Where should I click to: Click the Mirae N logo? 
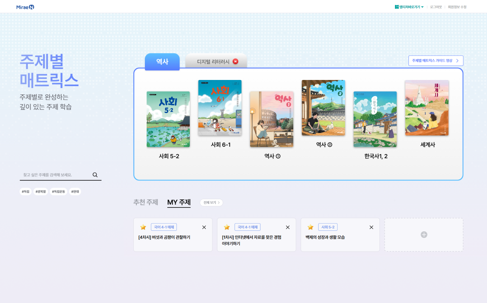(x=25, y=7)
